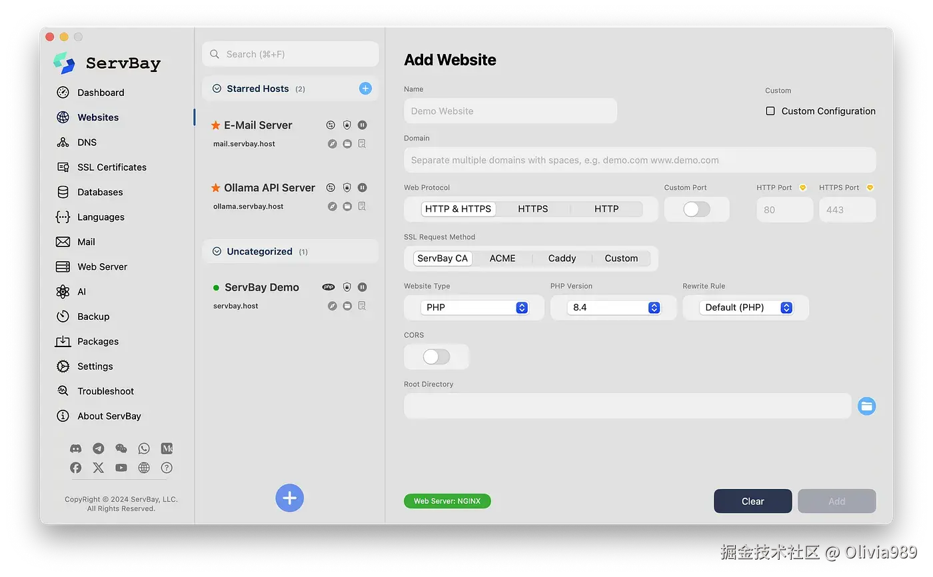Open the globe website icon
Image resolution: width=933 pixels, height=577 pixels.
(x=144, y=468)
